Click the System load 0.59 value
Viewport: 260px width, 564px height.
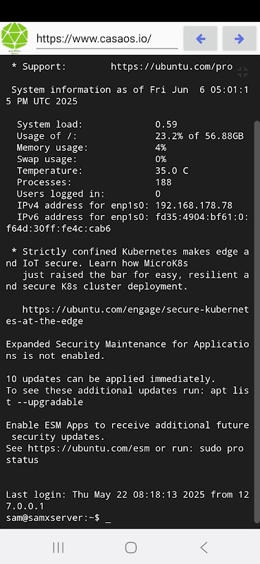pos(166,125)
